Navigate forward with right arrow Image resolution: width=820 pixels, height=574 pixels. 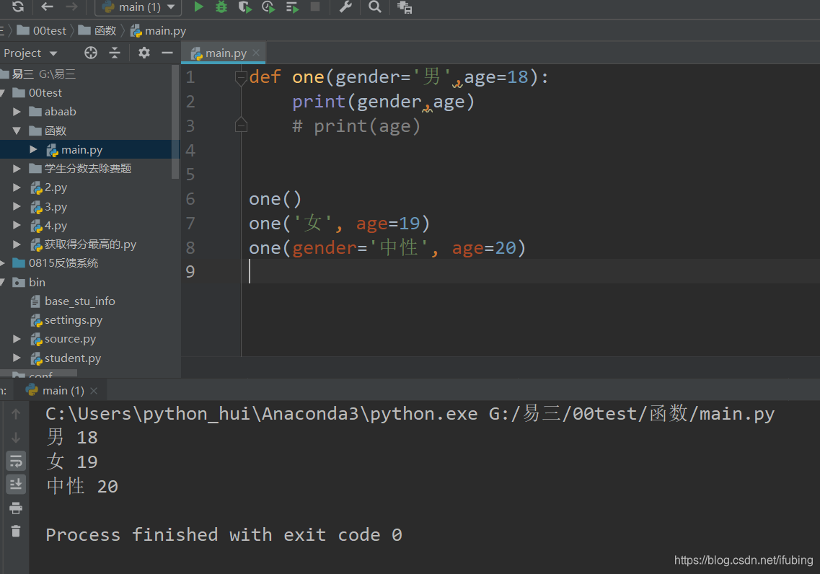click(71, 6)
